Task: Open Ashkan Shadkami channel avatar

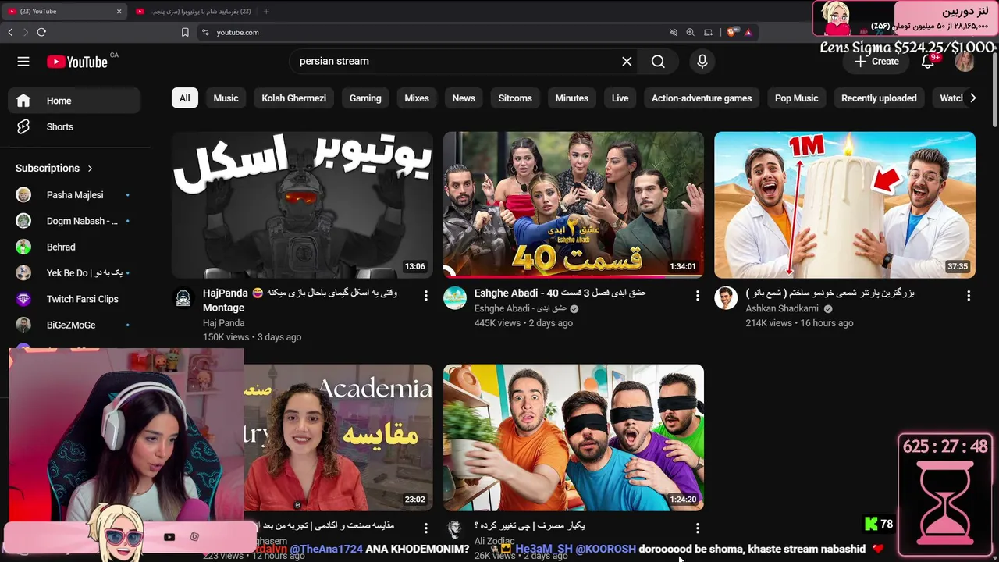Action: click(726, 298)
